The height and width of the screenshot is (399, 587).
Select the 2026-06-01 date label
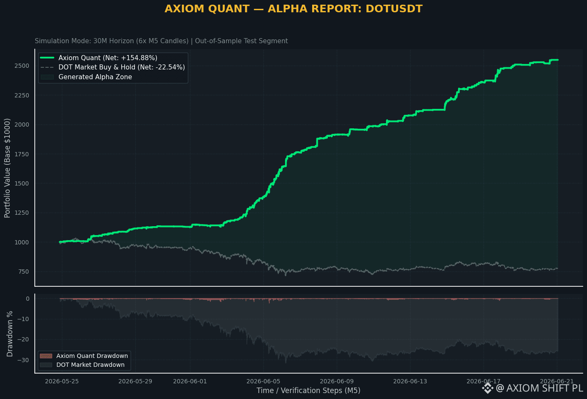pyautogui.click(x=190, y=381)
